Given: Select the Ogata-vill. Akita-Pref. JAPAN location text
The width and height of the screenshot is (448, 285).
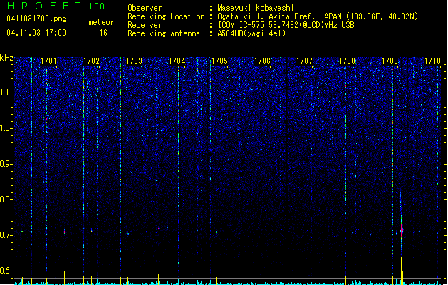Looking at the screenshot, I should [318, 16].
